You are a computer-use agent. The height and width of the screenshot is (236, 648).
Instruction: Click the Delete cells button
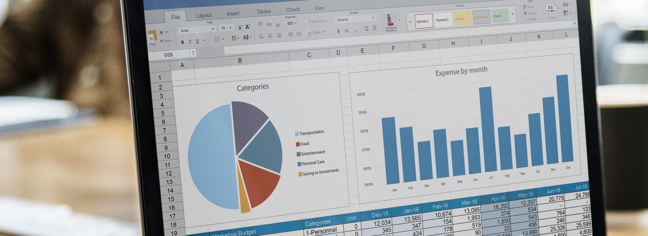(x=531, y=13)
